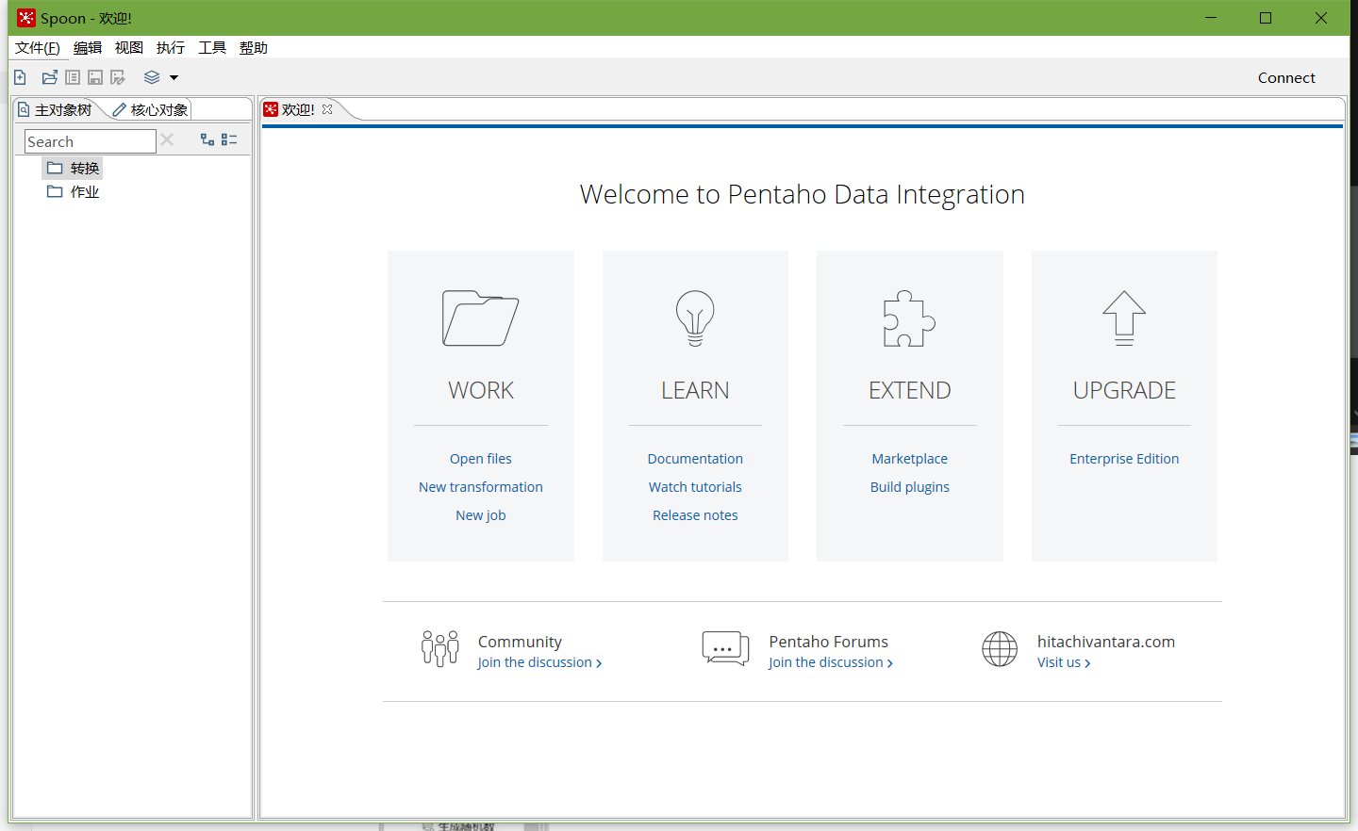Clear the search with the X icon
The height and width of the screenshot is (831, 1358).
coord(167,139)
